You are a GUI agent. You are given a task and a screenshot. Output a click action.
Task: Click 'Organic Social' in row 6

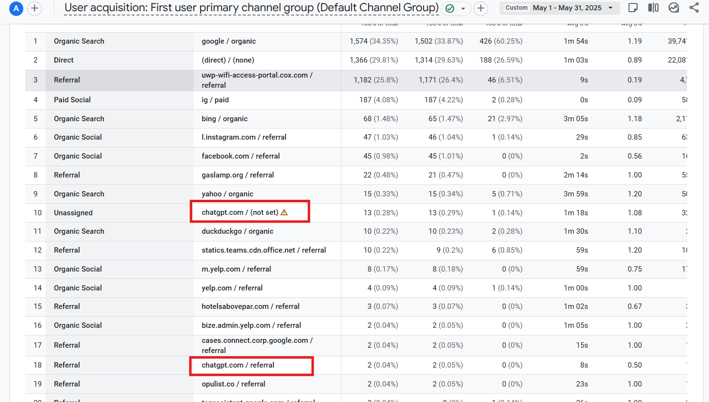tap(78, 137)
